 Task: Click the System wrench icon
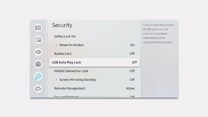pyautogui.click(x=38, y=76)
